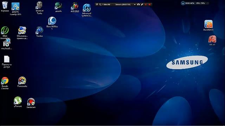Screen dimensions: 225x126
Task: Open the AA v1 desktop icon
Action: point(212,41)
